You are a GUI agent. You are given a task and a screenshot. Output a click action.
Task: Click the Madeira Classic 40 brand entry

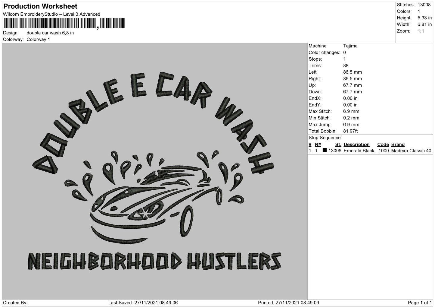411,151
